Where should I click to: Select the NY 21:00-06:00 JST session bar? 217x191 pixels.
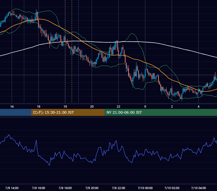point(161,112)
